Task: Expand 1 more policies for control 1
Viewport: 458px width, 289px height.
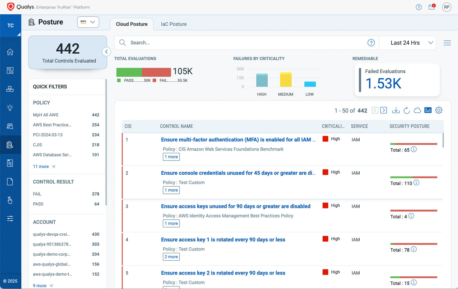Action: point(171,157)
